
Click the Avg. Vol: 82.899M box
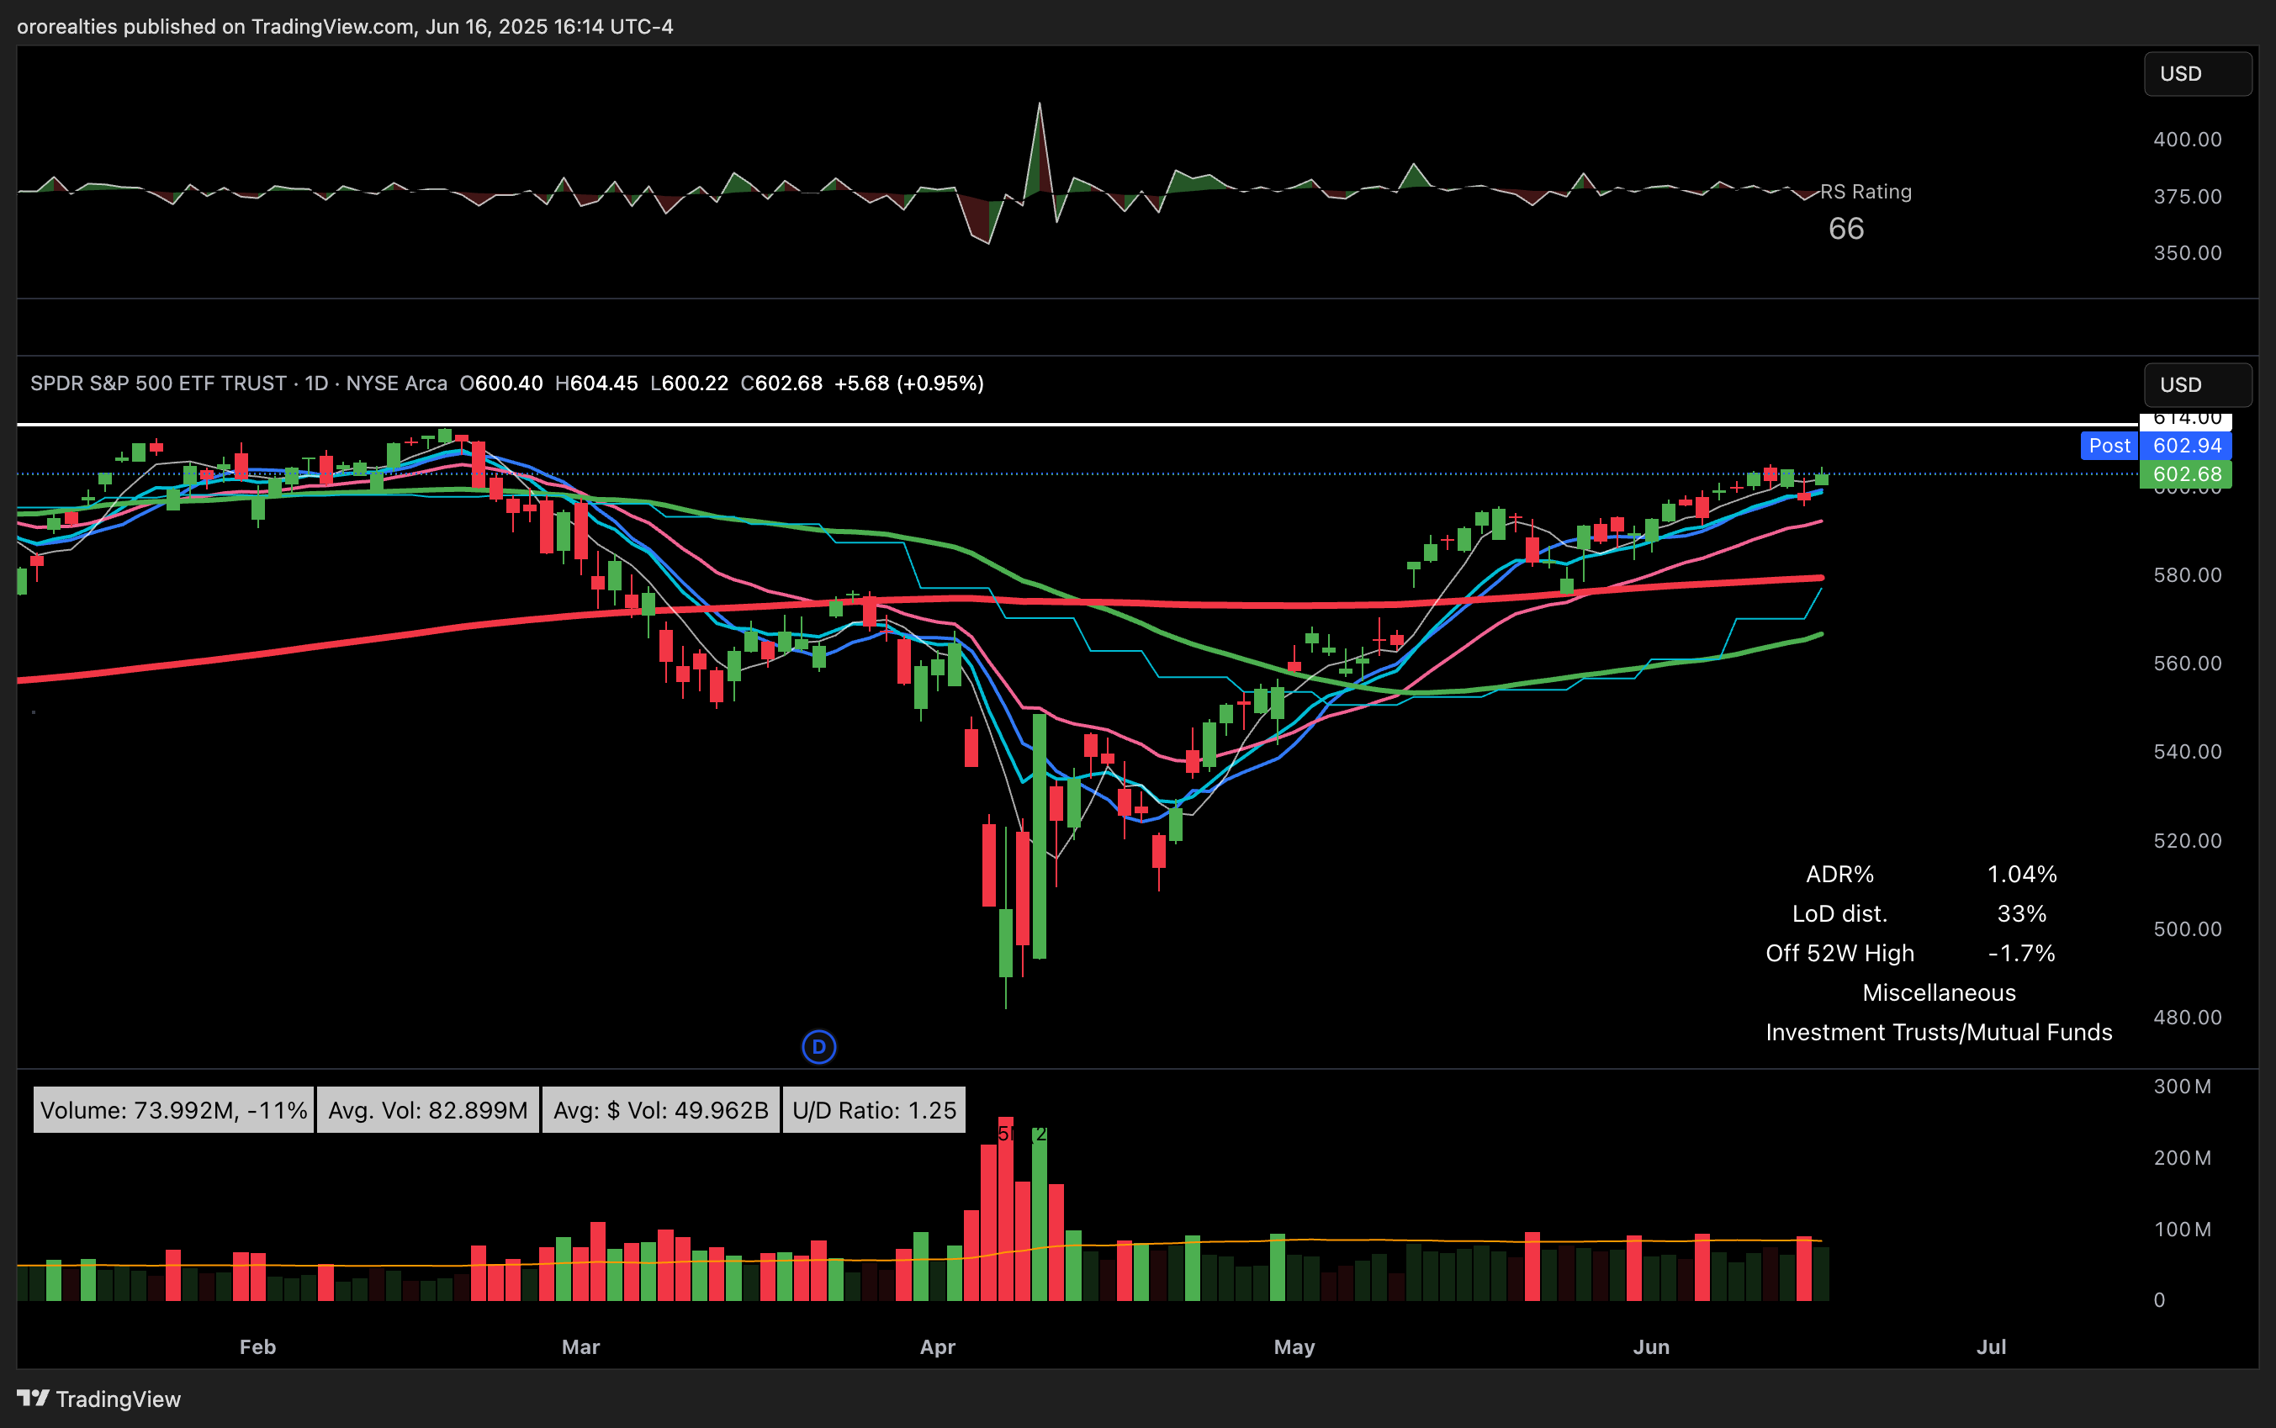(x=428, y=1110)
